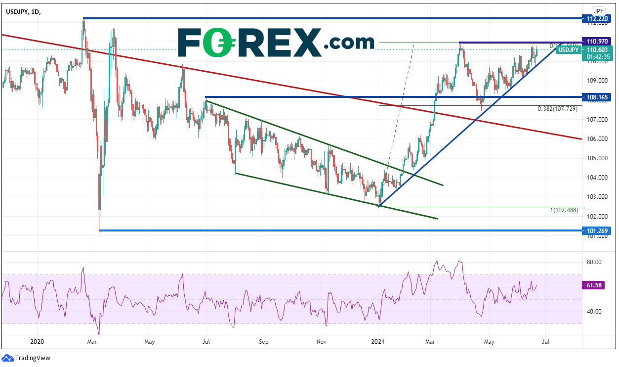The width and height of the screenshot is (619, 367).
Task: Click the Nov label on time axis
Action: (x=322, y=341)
